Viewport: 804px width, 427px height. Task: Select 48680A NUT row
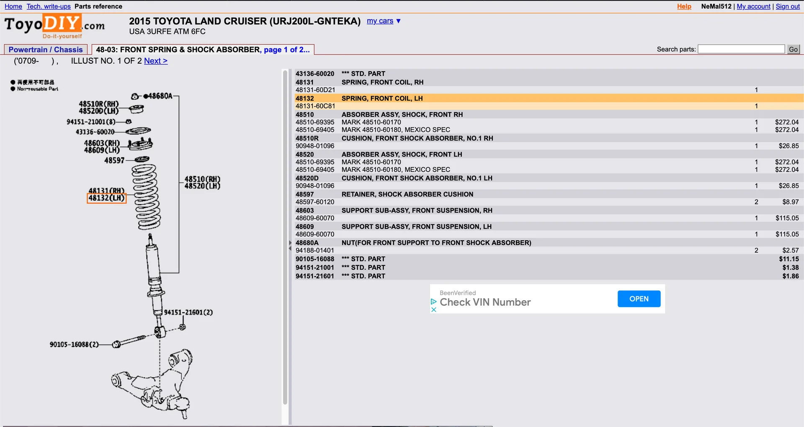pos(549,243)
